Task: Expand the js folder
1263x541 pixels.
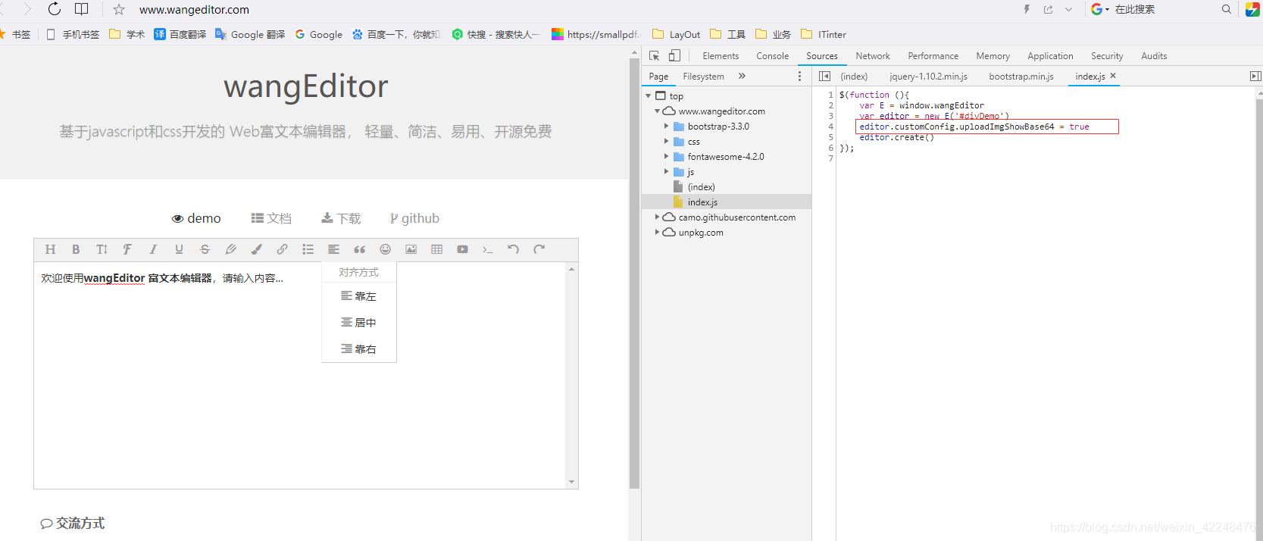Action: [667, 172]
